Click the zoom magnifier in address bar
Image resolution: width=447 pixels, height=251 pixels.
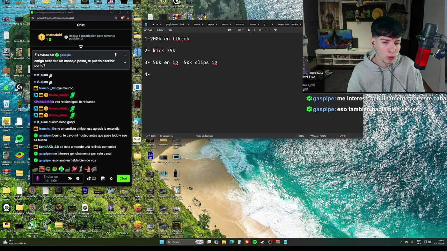point(116,18)
